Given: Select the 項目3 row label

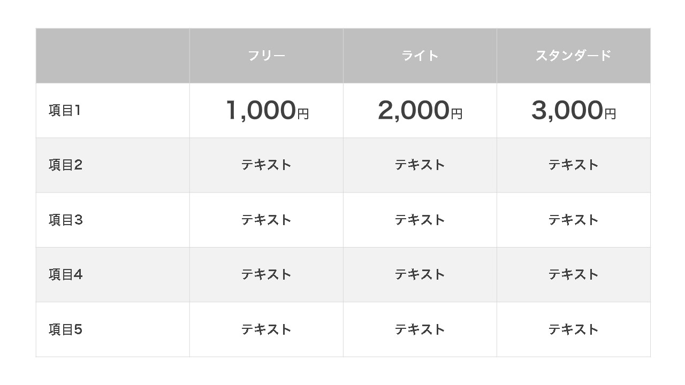Looking at the screenshot, I should pos(66,220).
